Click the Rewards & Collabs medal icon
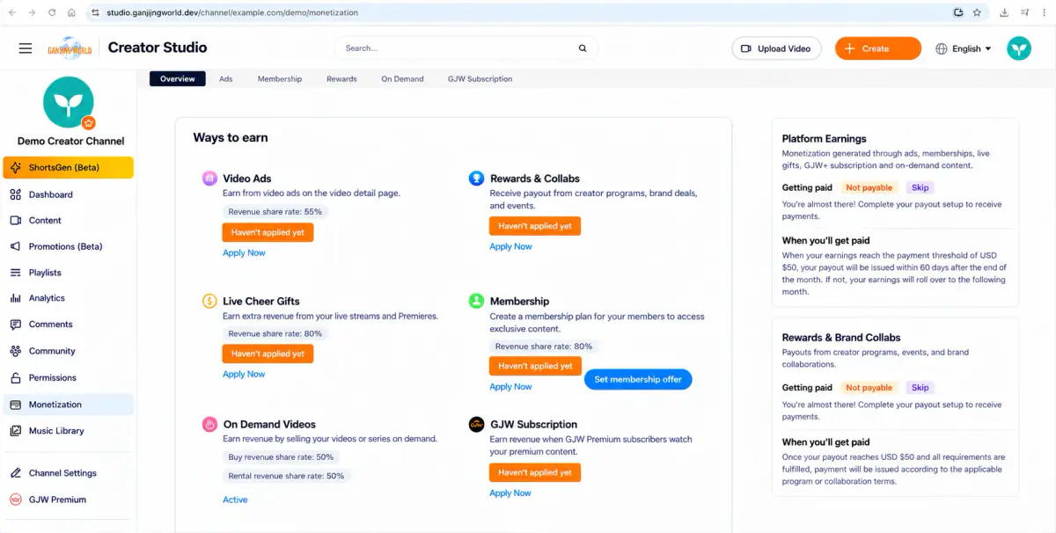This screenshot has height=533, width=1056. pyautogui.click(x=476, y=178)
